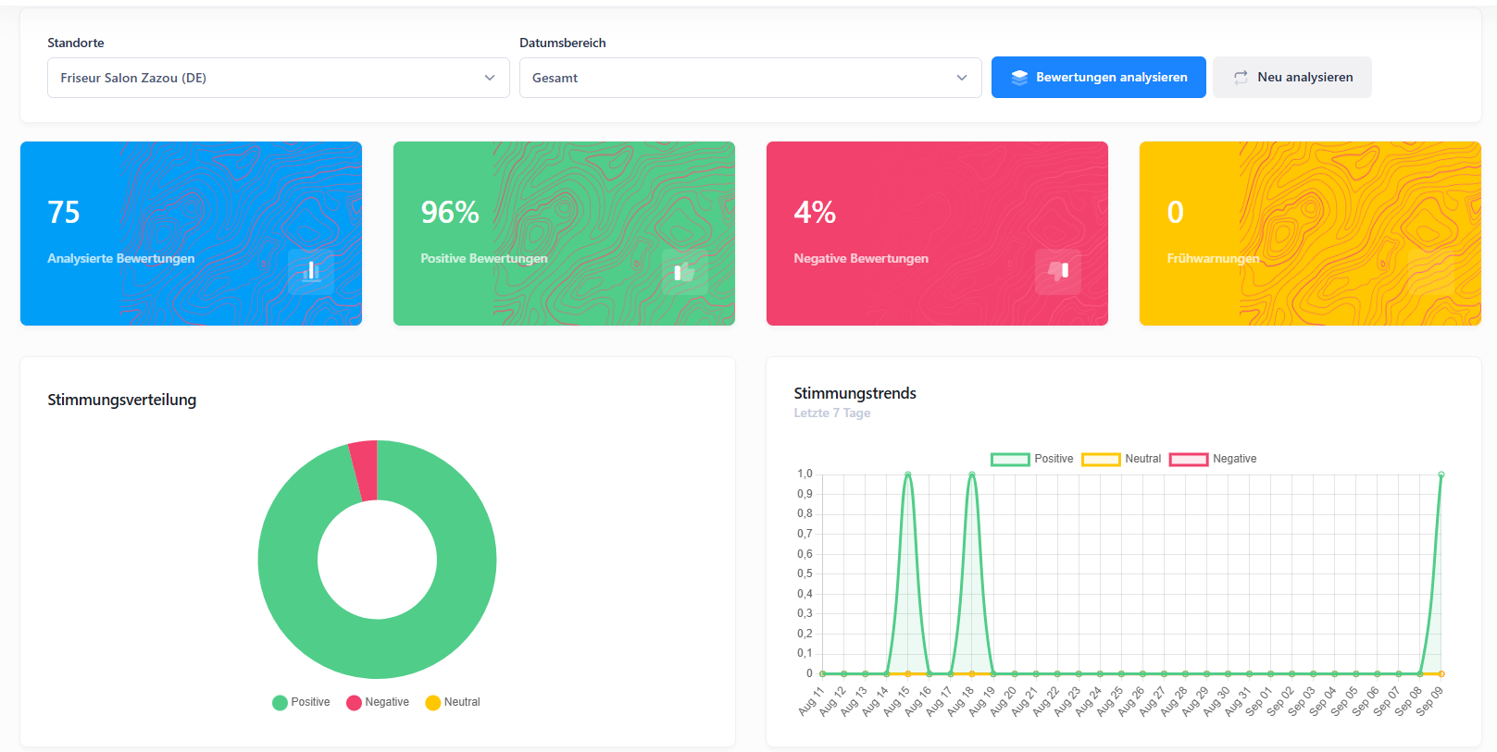
Task: Click the Aug 15 peak data point
Action: (x=908, y=475)
